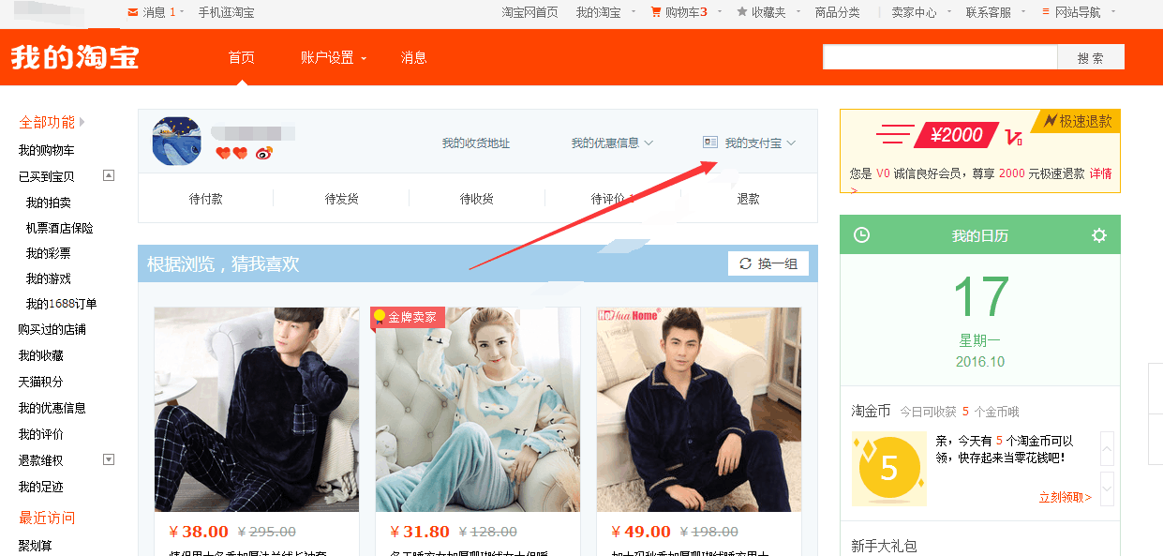This screenshot has height=556, width=1163.
Task: Click the red hearts credit rating icon
Action: click(231, 152)
